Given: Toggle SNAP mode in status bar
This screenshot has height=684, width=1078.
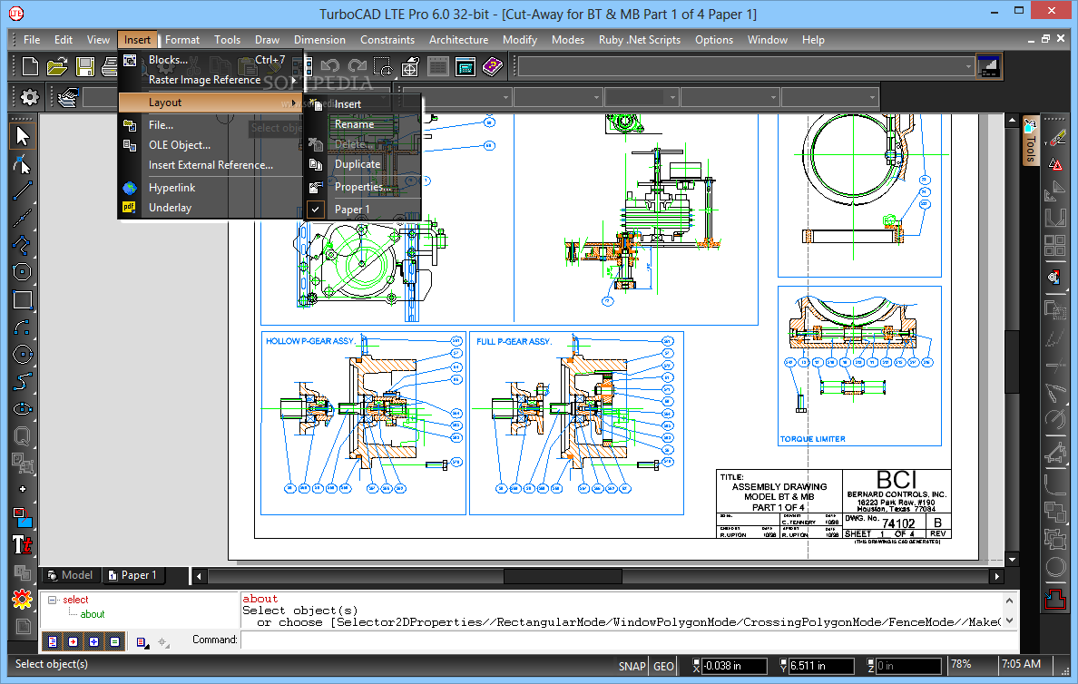Looking at the screenshot, I should tap(632, 666).
